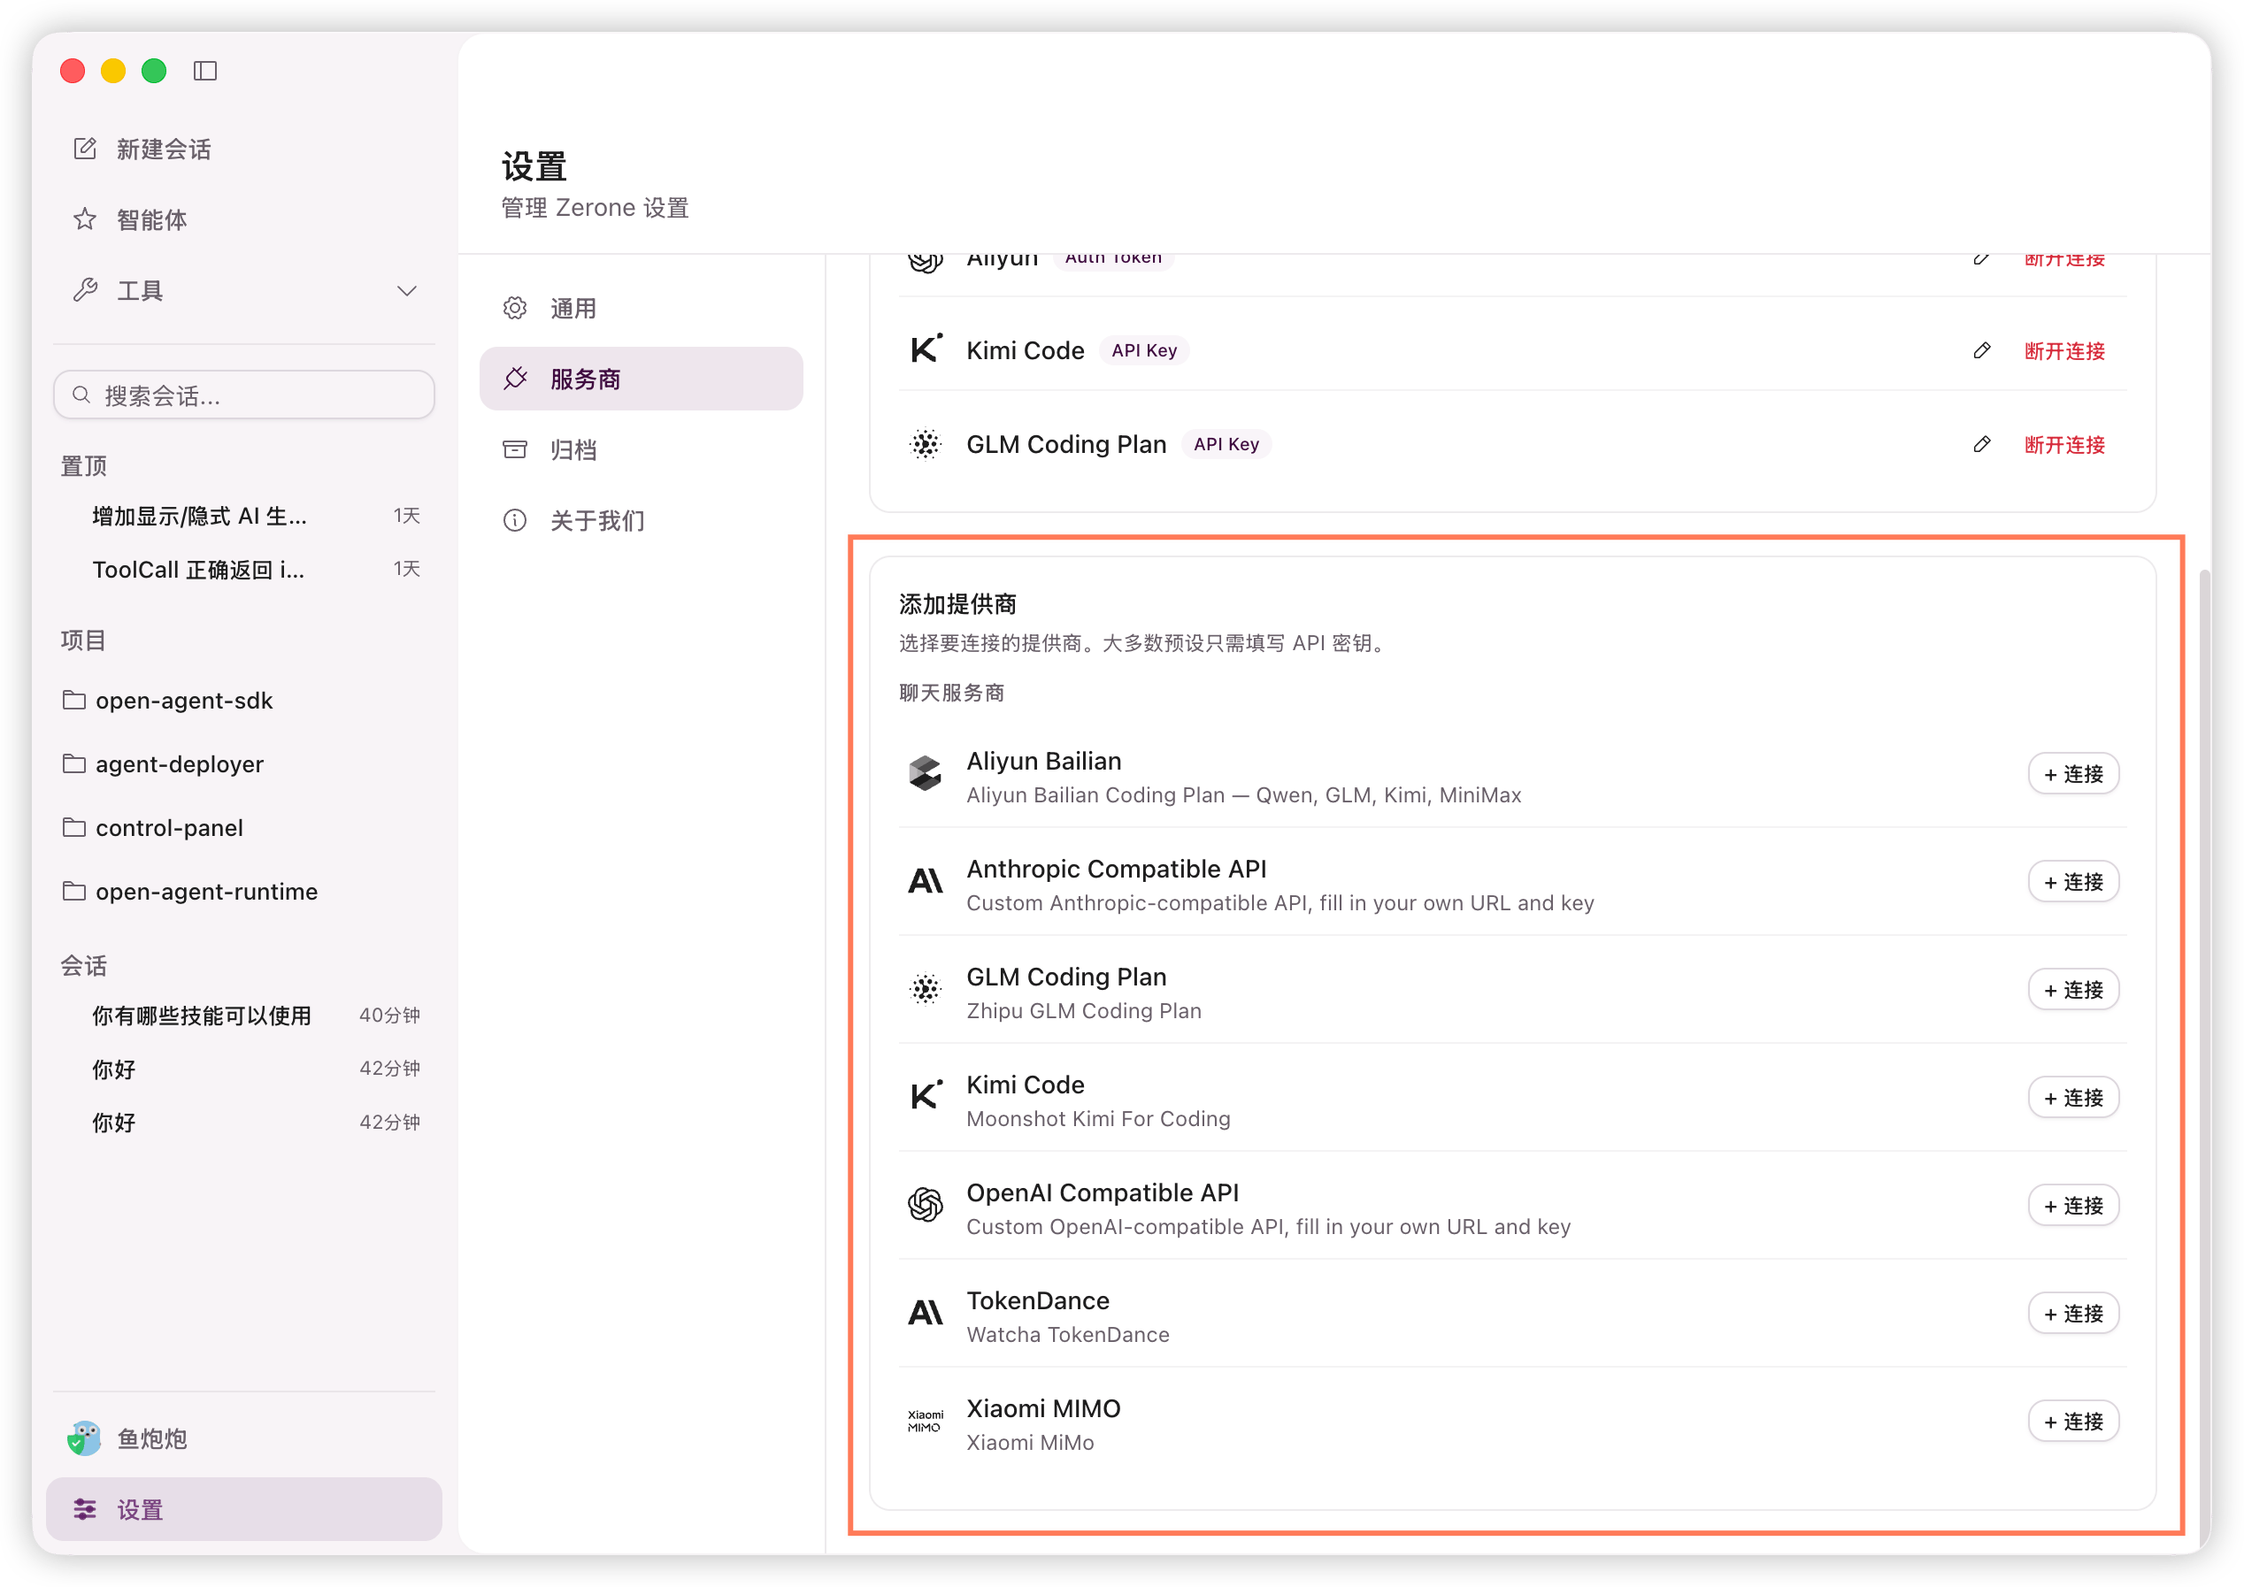The height and width of the screenshot is (1587, 2244).
Task: Toggle the sidebar panel icon
Action: click(205, 71)
